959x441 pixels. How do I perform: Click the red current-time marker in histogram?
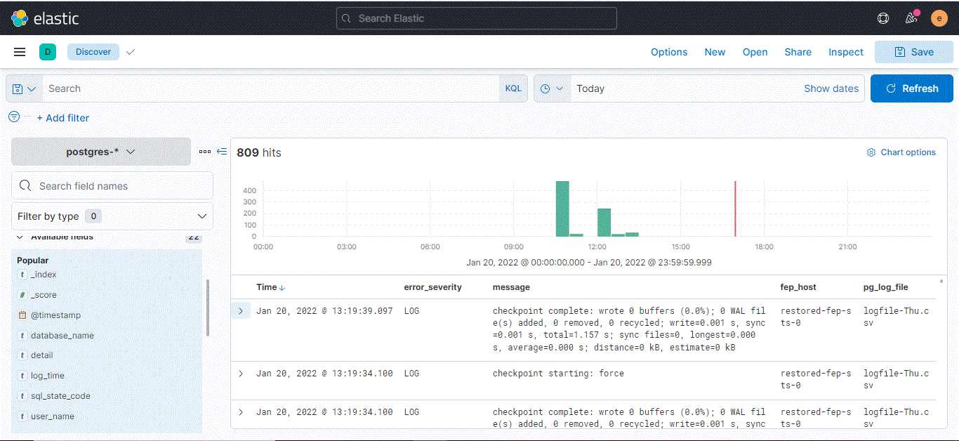[x=735, y=209]
